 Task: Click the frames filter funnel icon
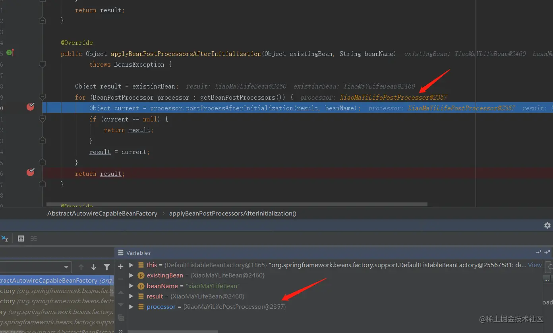pyautogui.click(x=106, y=267)
